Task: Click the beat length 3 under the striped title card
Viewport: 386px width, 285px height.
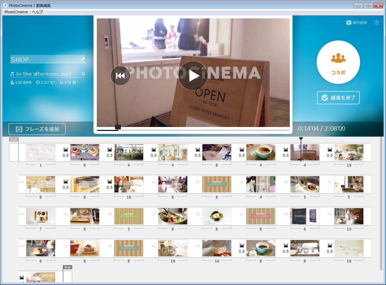Action: tap(128, 229)
